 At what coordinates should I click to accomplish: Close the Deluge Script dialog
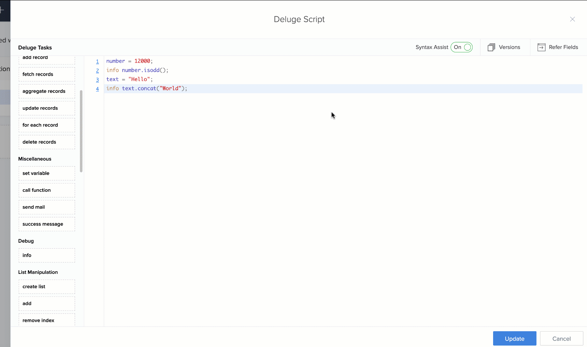pyautogui.click(x=572, y=19)
